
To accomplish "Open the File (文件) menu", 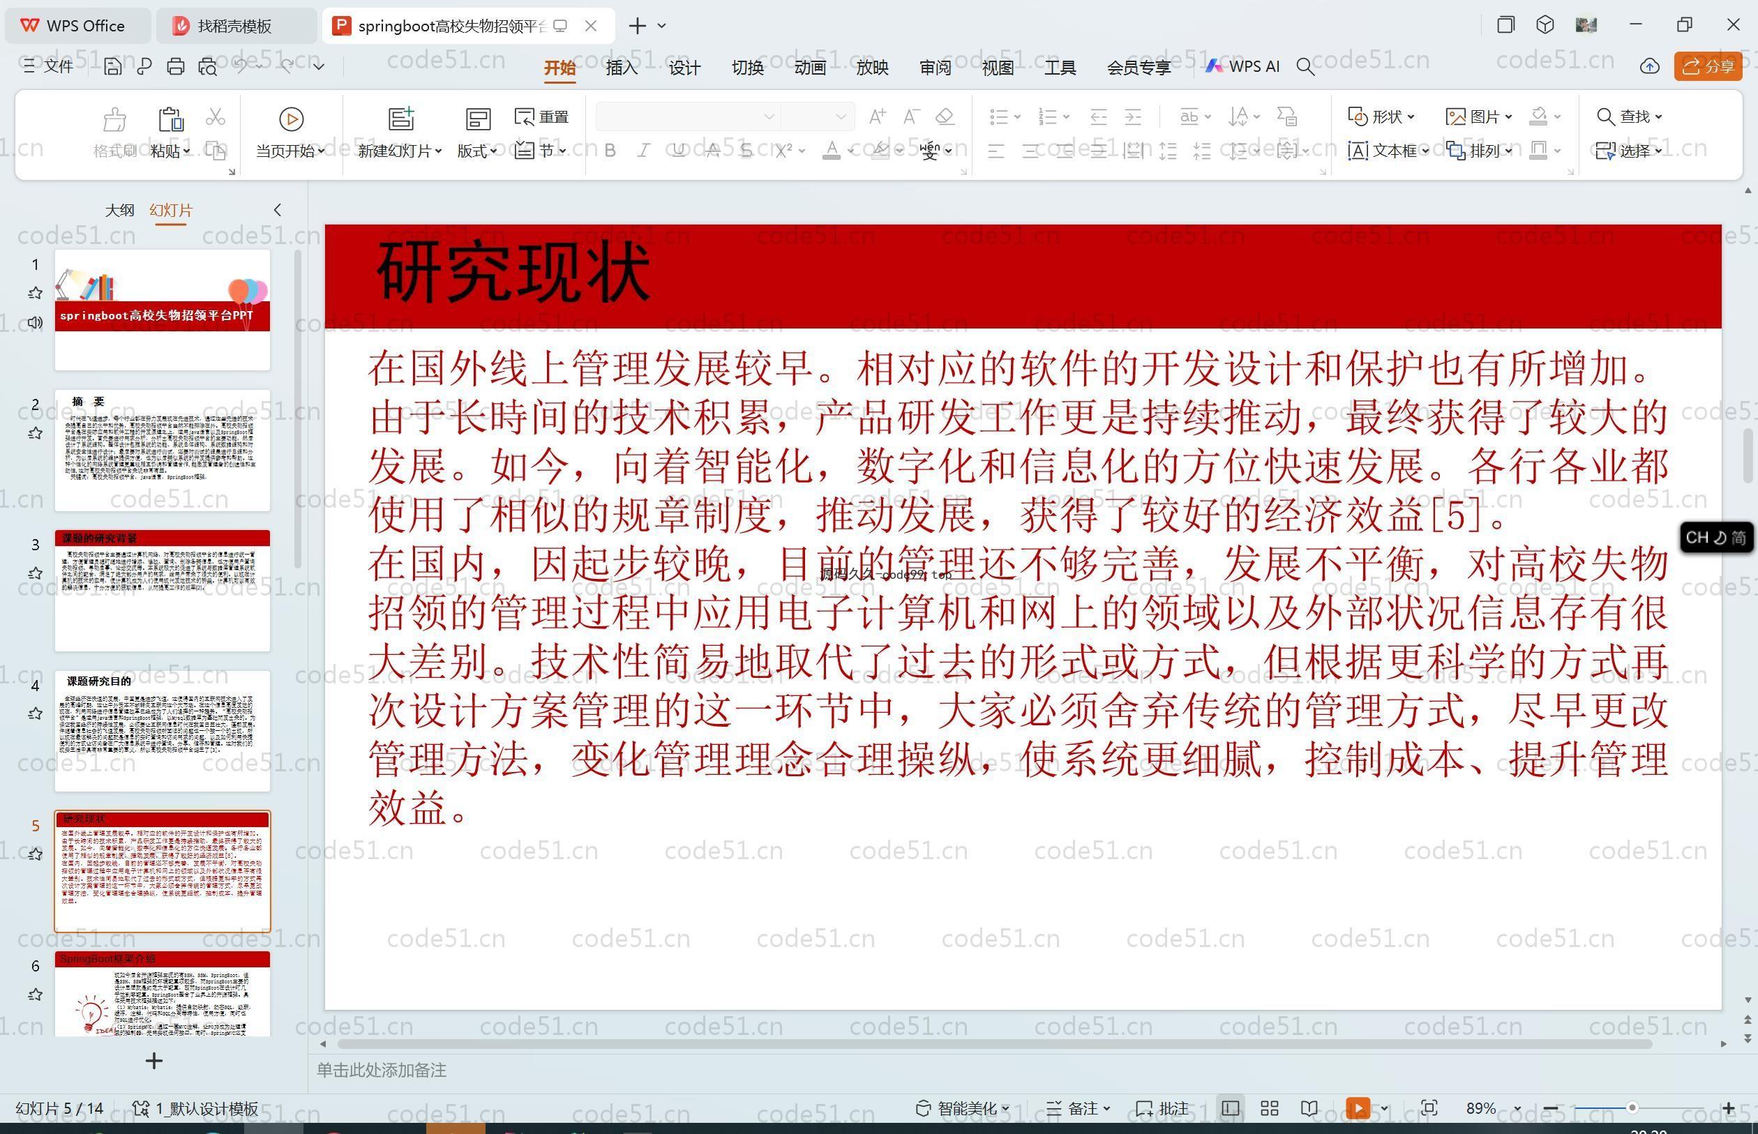I will pos(49,66).
